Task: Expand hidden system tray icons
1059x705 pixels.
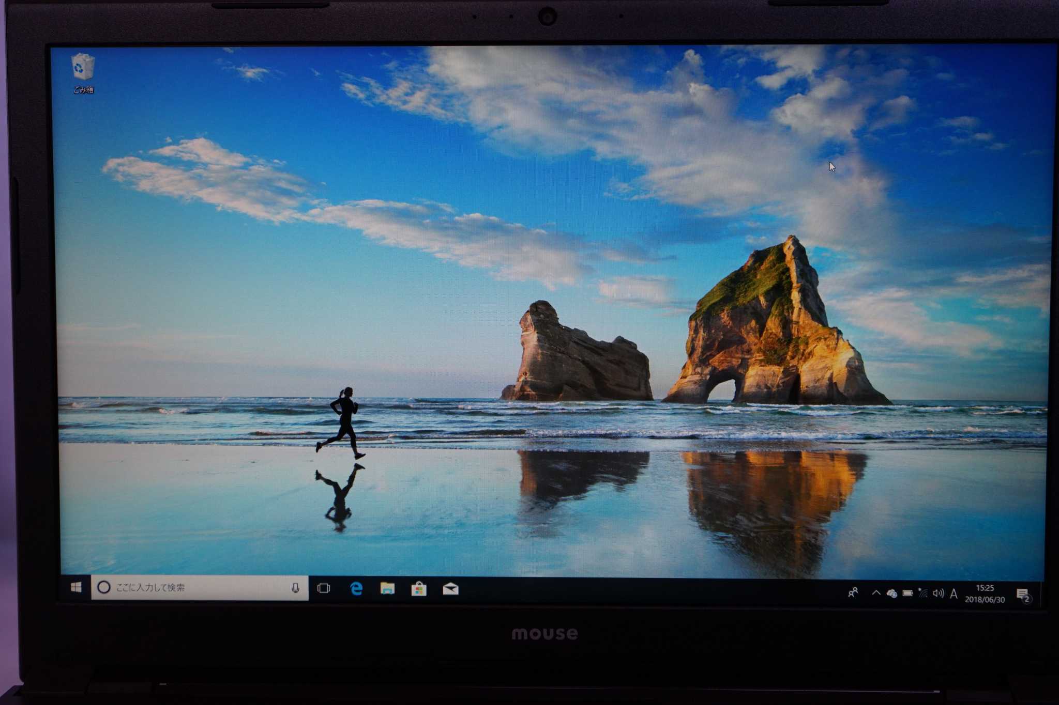Action: tap(876, 593)
